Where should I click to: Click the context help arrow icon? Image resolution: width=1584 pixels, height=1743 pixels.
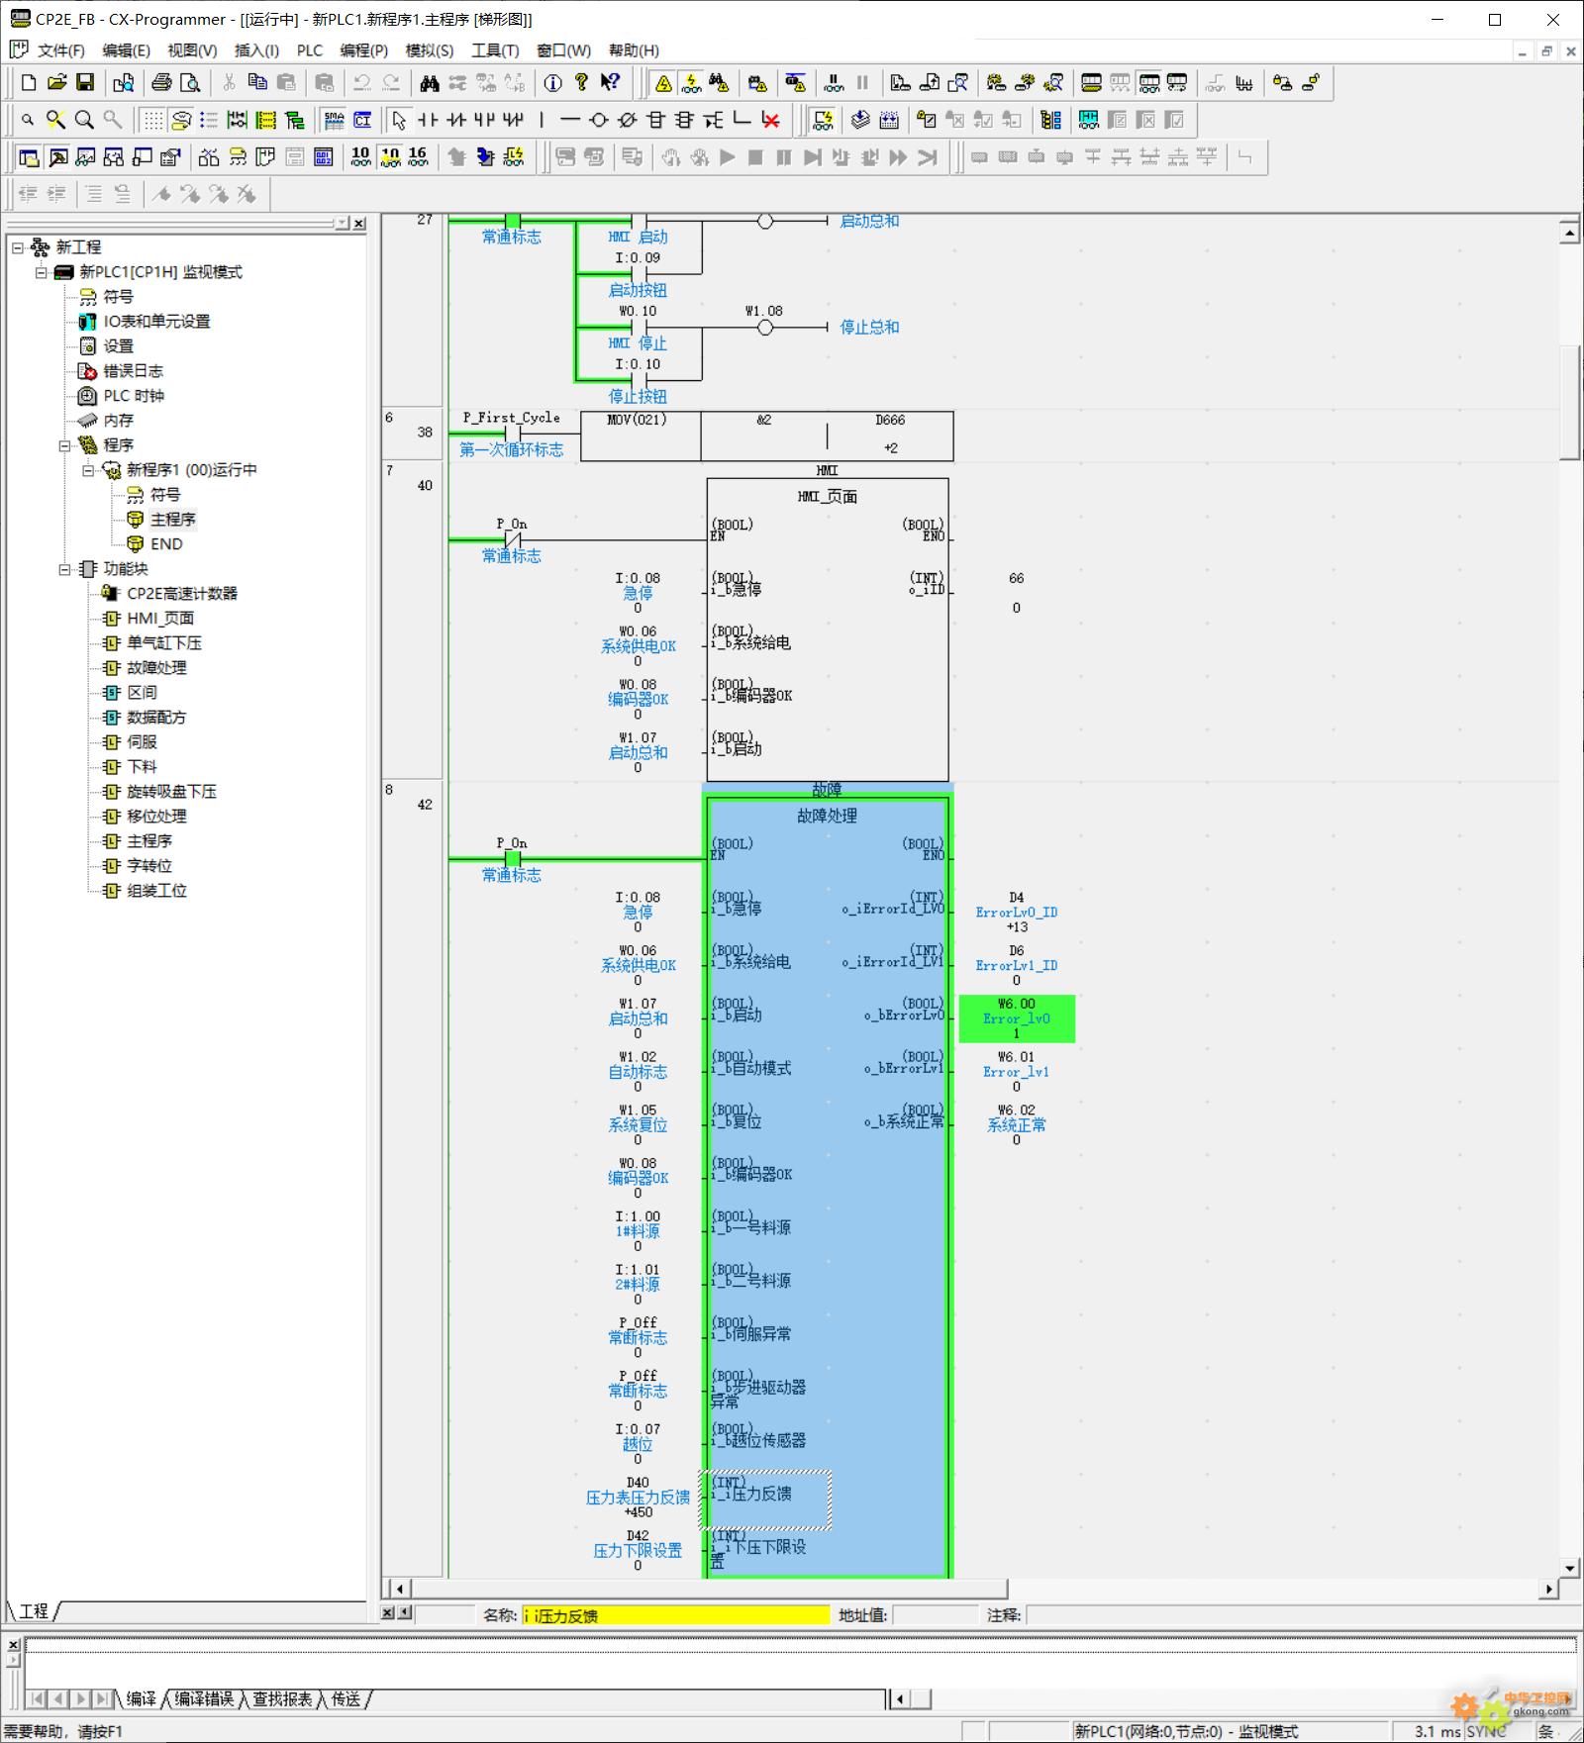coord(611,83)
